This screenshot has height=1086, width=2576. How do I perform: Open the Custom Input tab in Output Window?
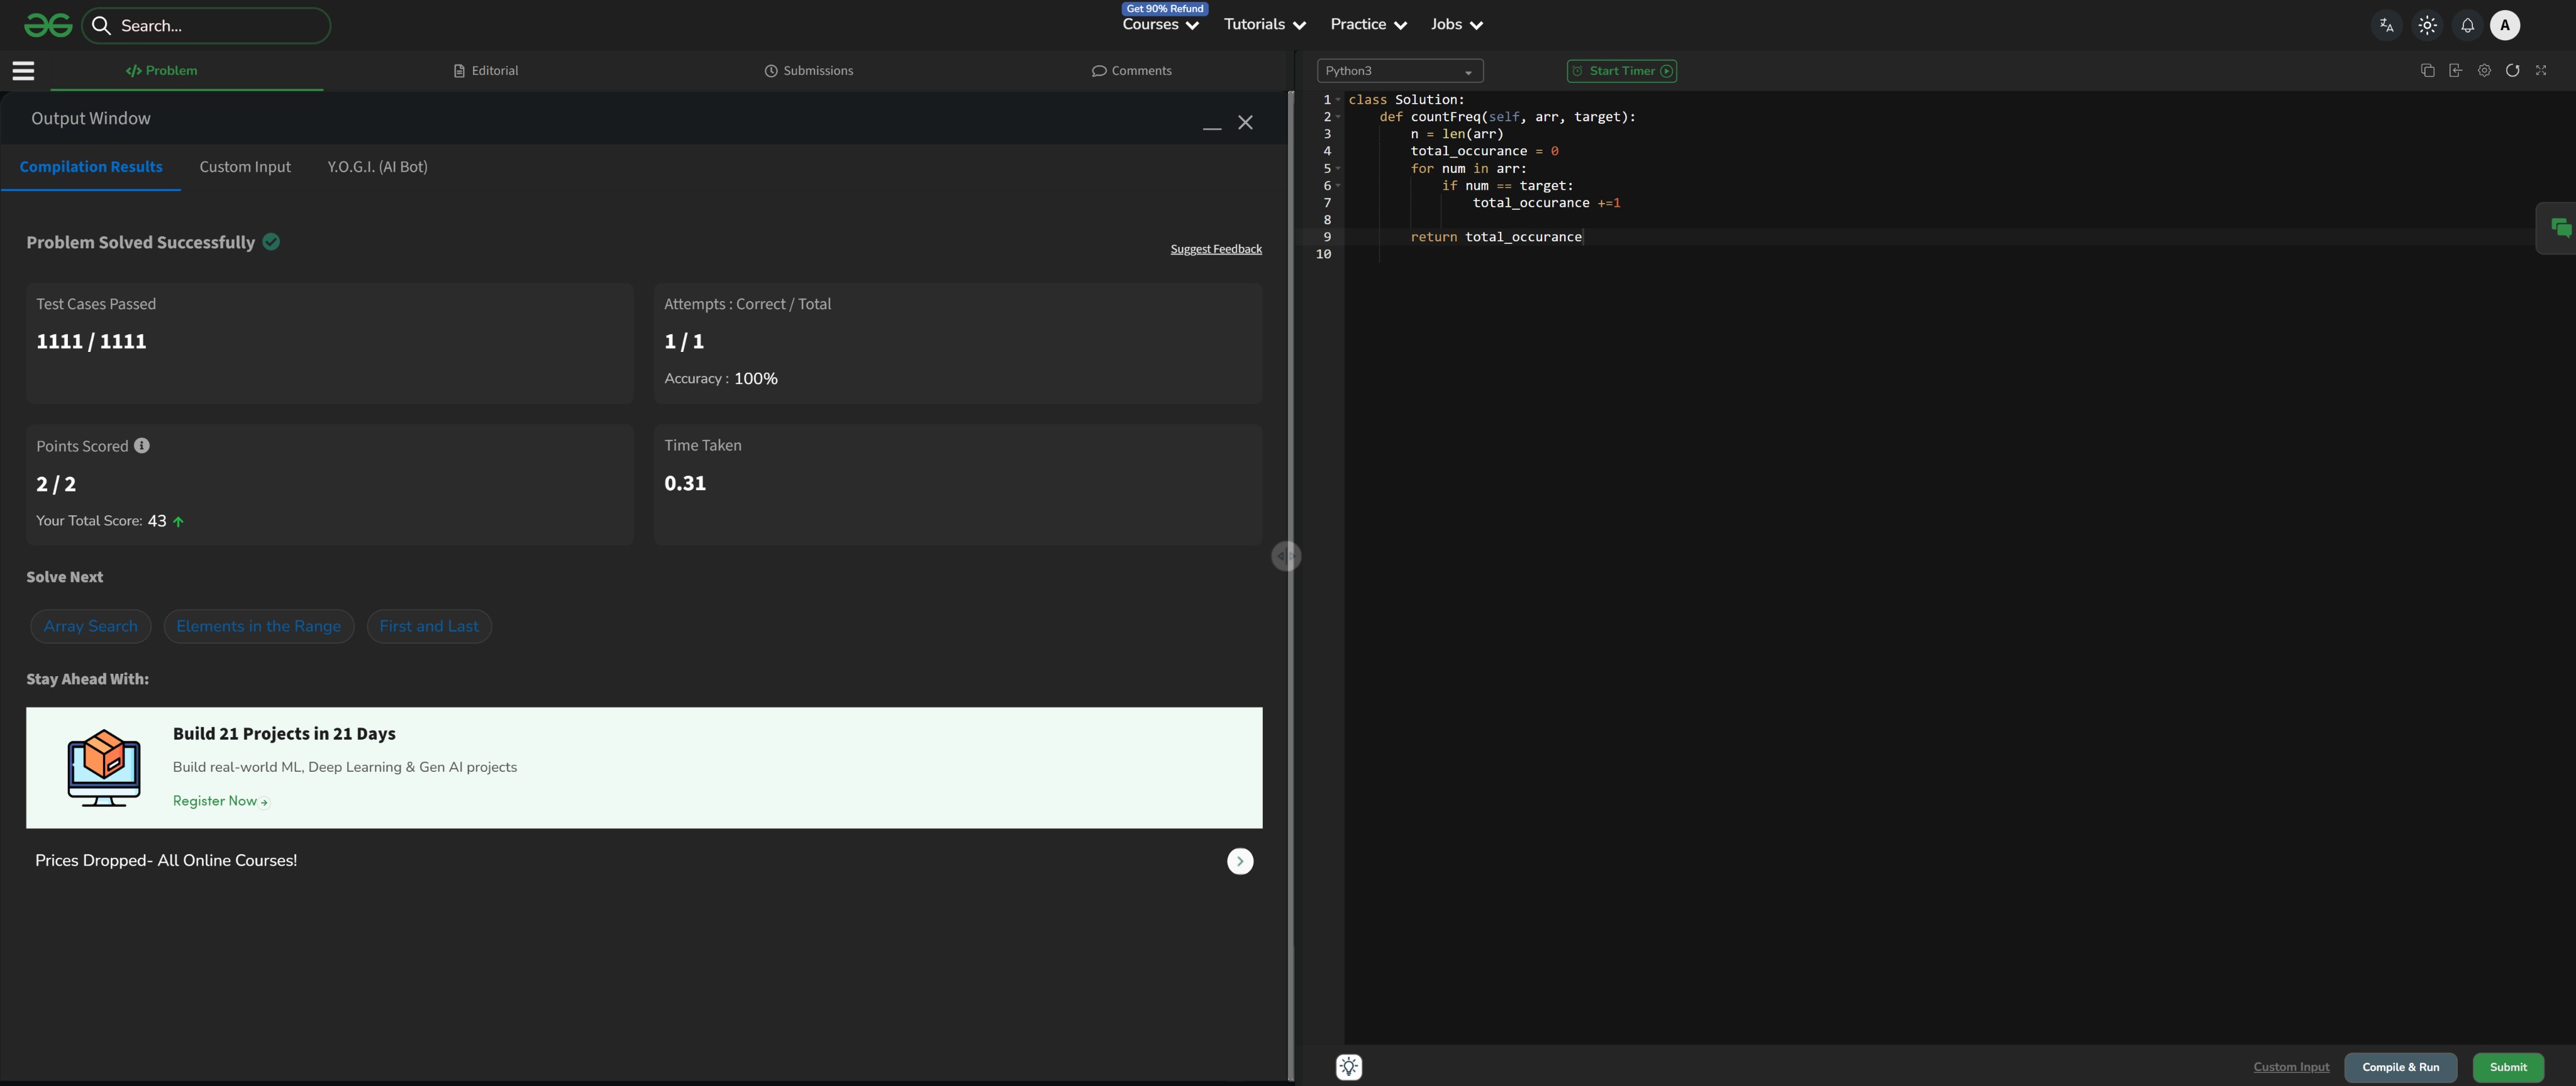[245, 167]
